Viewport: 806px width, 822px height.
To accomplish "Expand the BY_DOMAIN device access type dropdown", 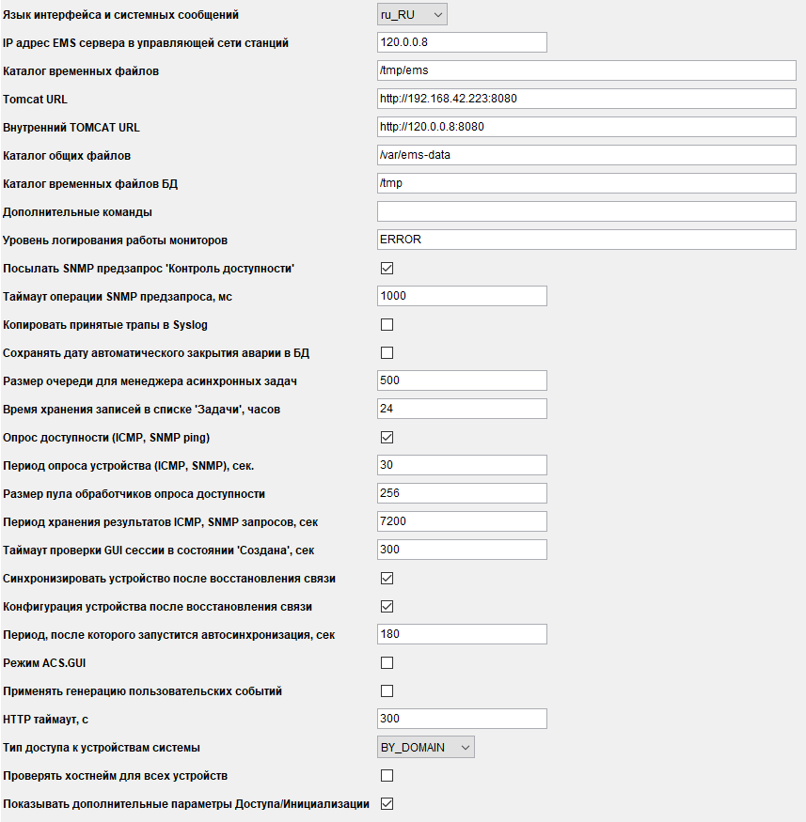I will (425, 747).
